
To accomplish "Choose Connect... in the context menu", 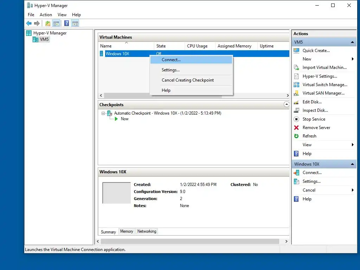I will coord(191,60).
